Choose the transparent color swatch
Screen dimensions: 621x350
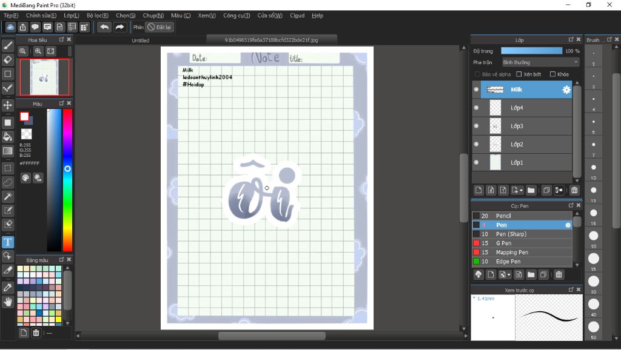coord(27,134)
